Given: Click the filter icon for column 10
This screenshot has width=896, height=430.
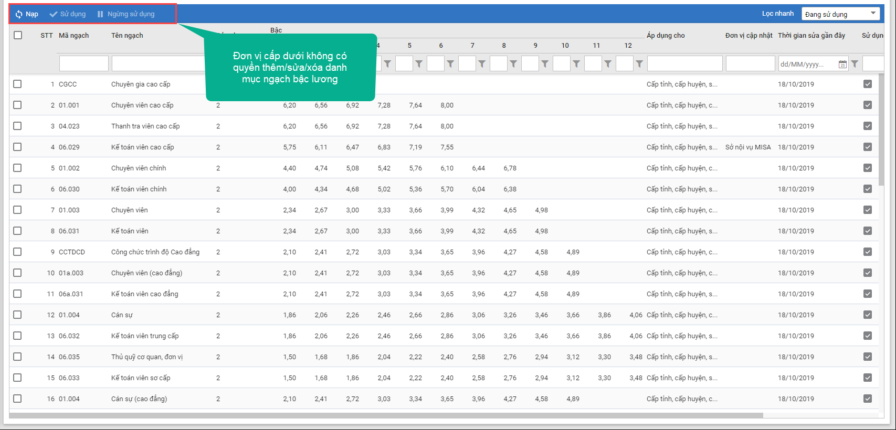Looking at the screenshot, I should click(576, 64).
